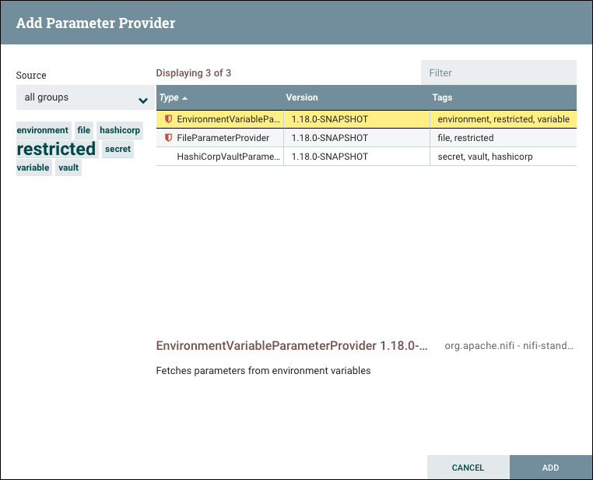Click the Filter text field
This screenshot has width=593, height=480.
(498, 72)
